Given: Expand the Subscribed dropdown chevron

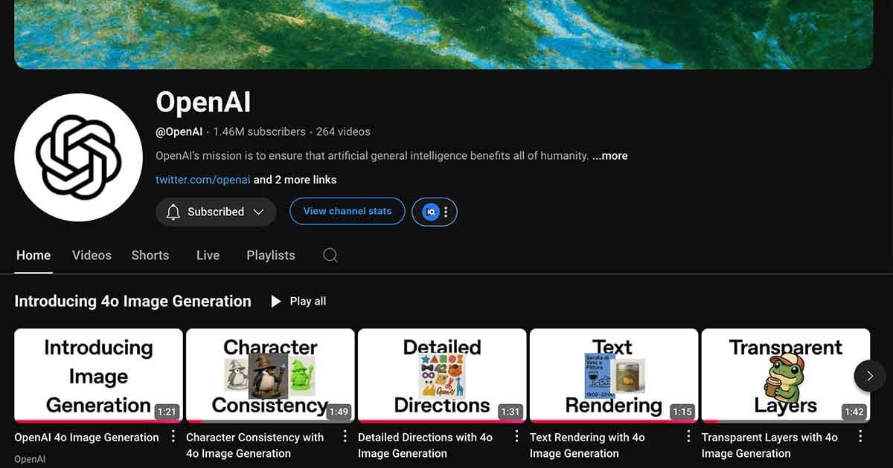Looking at the screenshot, I should pyautogui.click(x=258, y=212).
